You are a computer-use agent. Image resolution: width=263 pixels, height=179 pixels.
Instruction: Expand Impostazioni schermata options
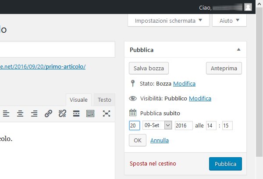point(168,21)
